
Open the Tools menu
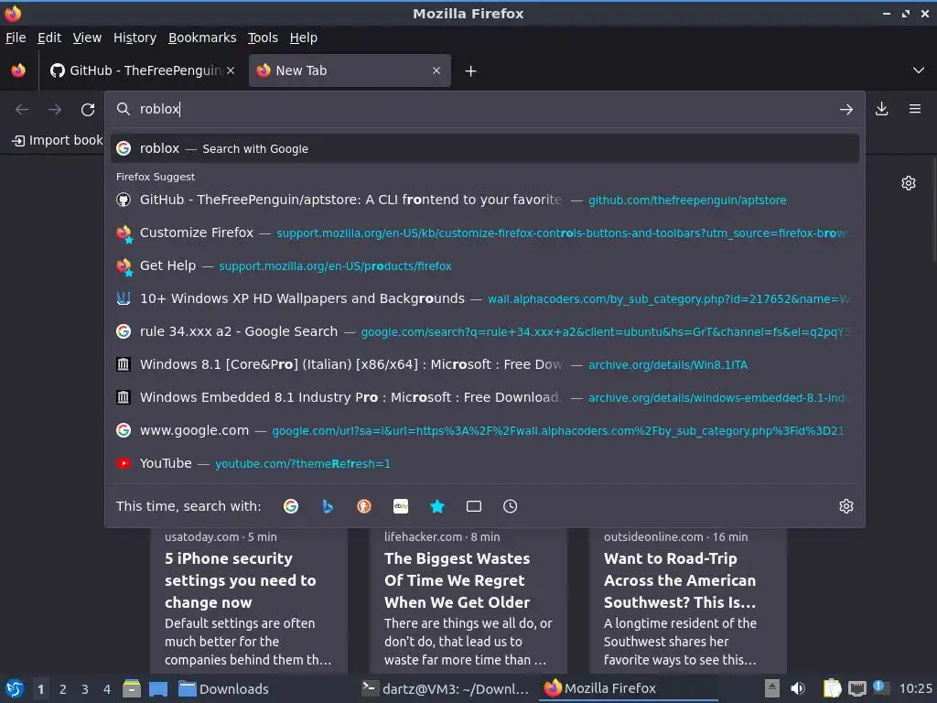pos(263,38)
